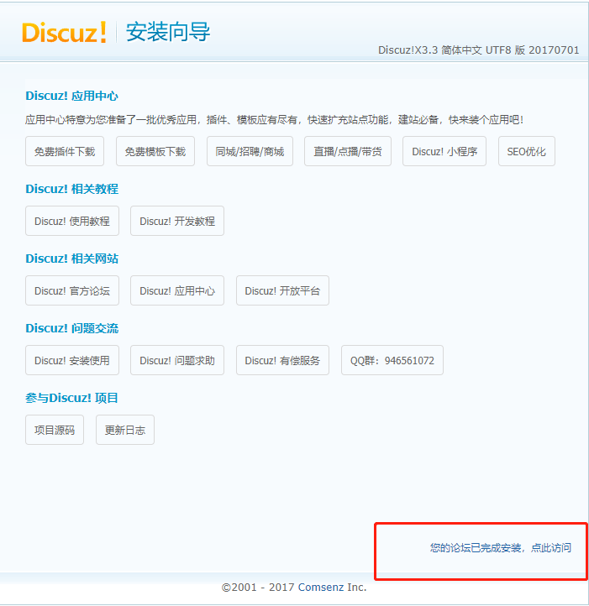The height and width of the screenshot is (606, 589).
Task: Click the Discuz!X3.3 简体中文 UTF8 version text
Action: point(479,50)
